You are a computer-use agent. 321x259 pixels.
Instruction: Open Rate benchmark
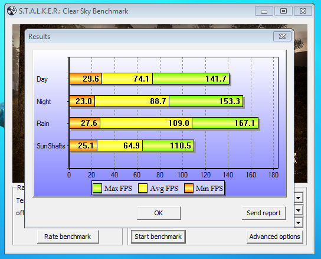(x=68, y=237)
